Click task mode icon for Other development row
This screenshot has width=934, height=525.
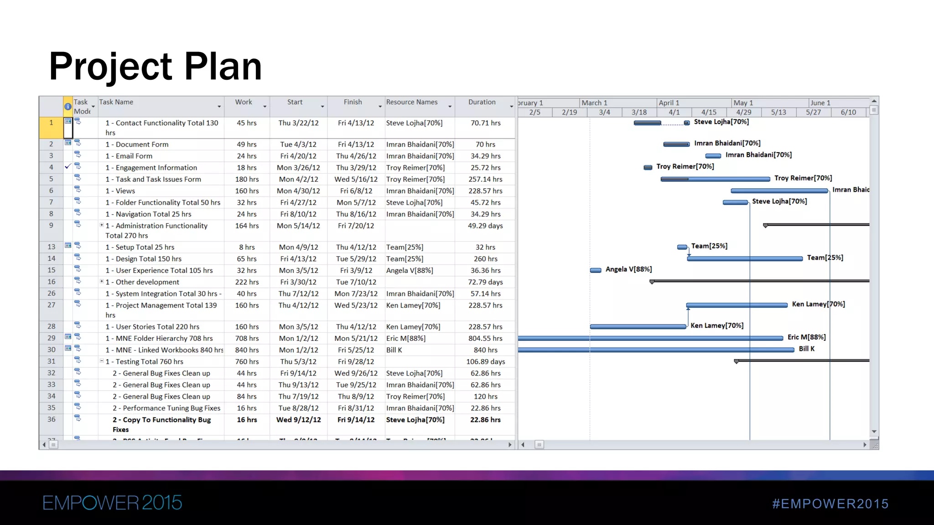[78, 280]
